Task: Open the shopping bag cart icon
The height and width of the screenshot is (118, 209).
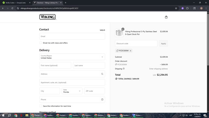Action: [166, 17]
